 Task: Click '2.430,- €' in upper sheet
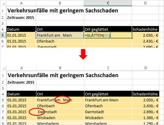click(145, 41)
